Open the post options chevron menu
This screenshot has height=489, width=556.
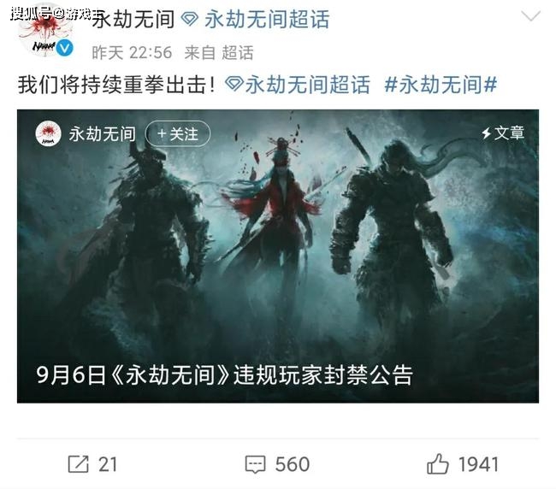(531, 16)
